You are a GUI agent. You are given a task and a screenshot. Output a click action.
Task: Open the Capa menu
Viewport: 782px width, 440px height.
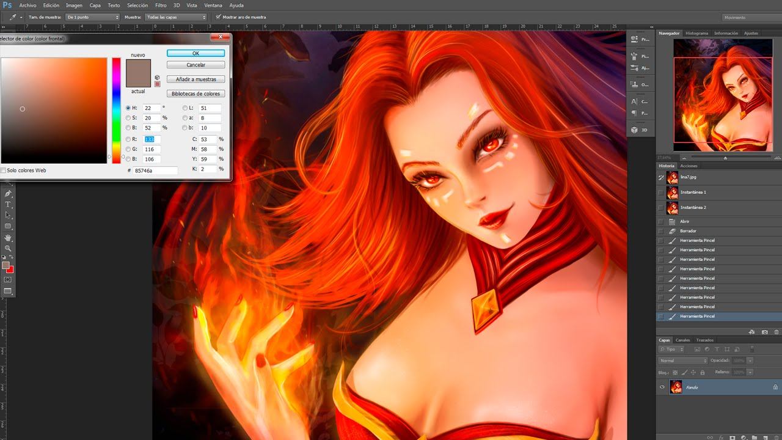pyautogui.click(x=95, y=5)
